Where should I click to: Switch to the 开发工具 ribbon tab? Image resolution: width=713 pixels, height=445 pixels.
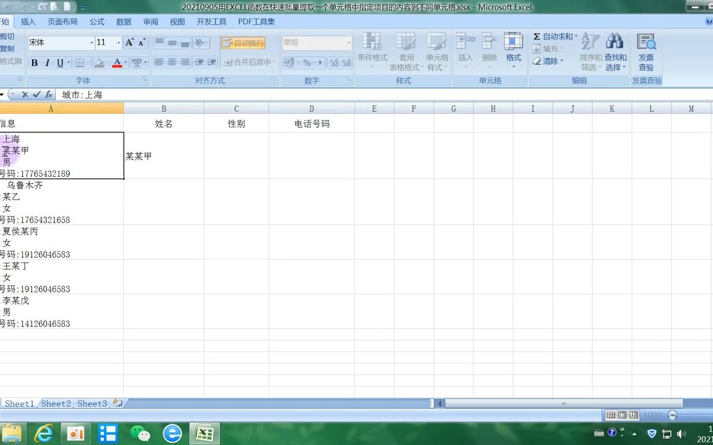[x=211, y=21]
